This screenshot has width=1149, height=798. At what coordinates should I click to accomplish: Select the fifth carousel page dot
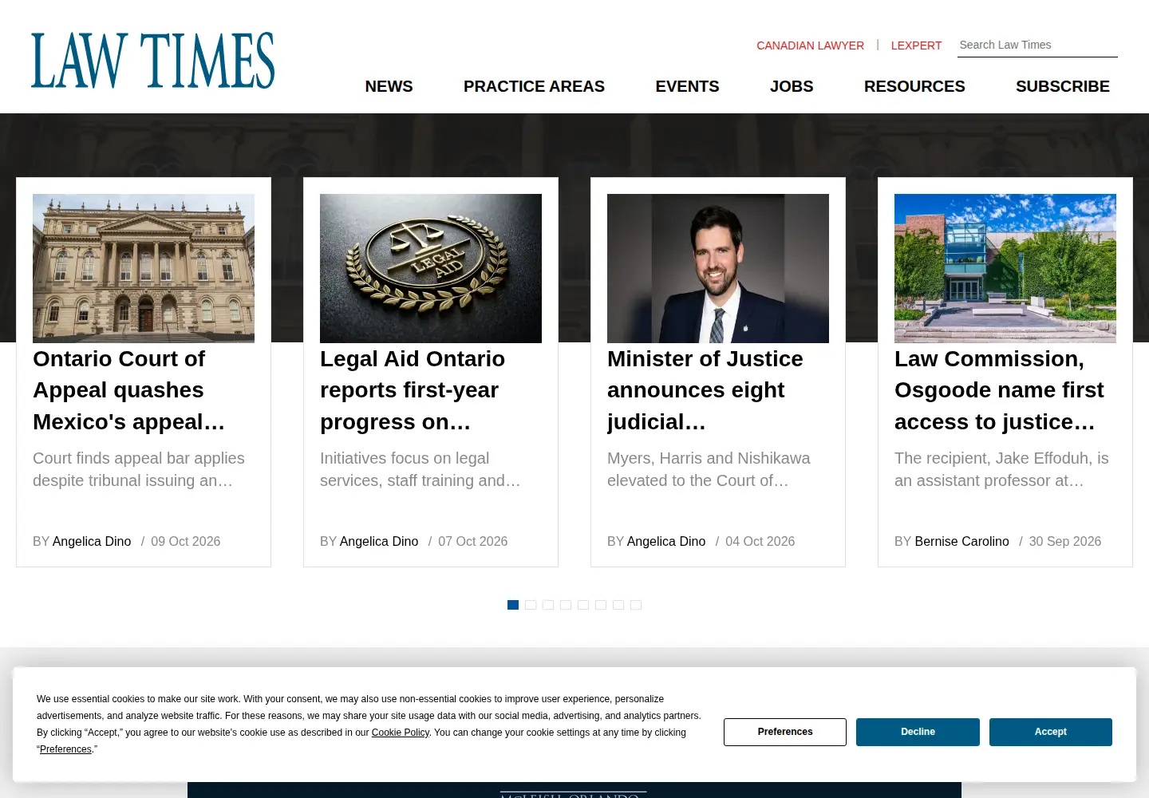pos(583,605)
